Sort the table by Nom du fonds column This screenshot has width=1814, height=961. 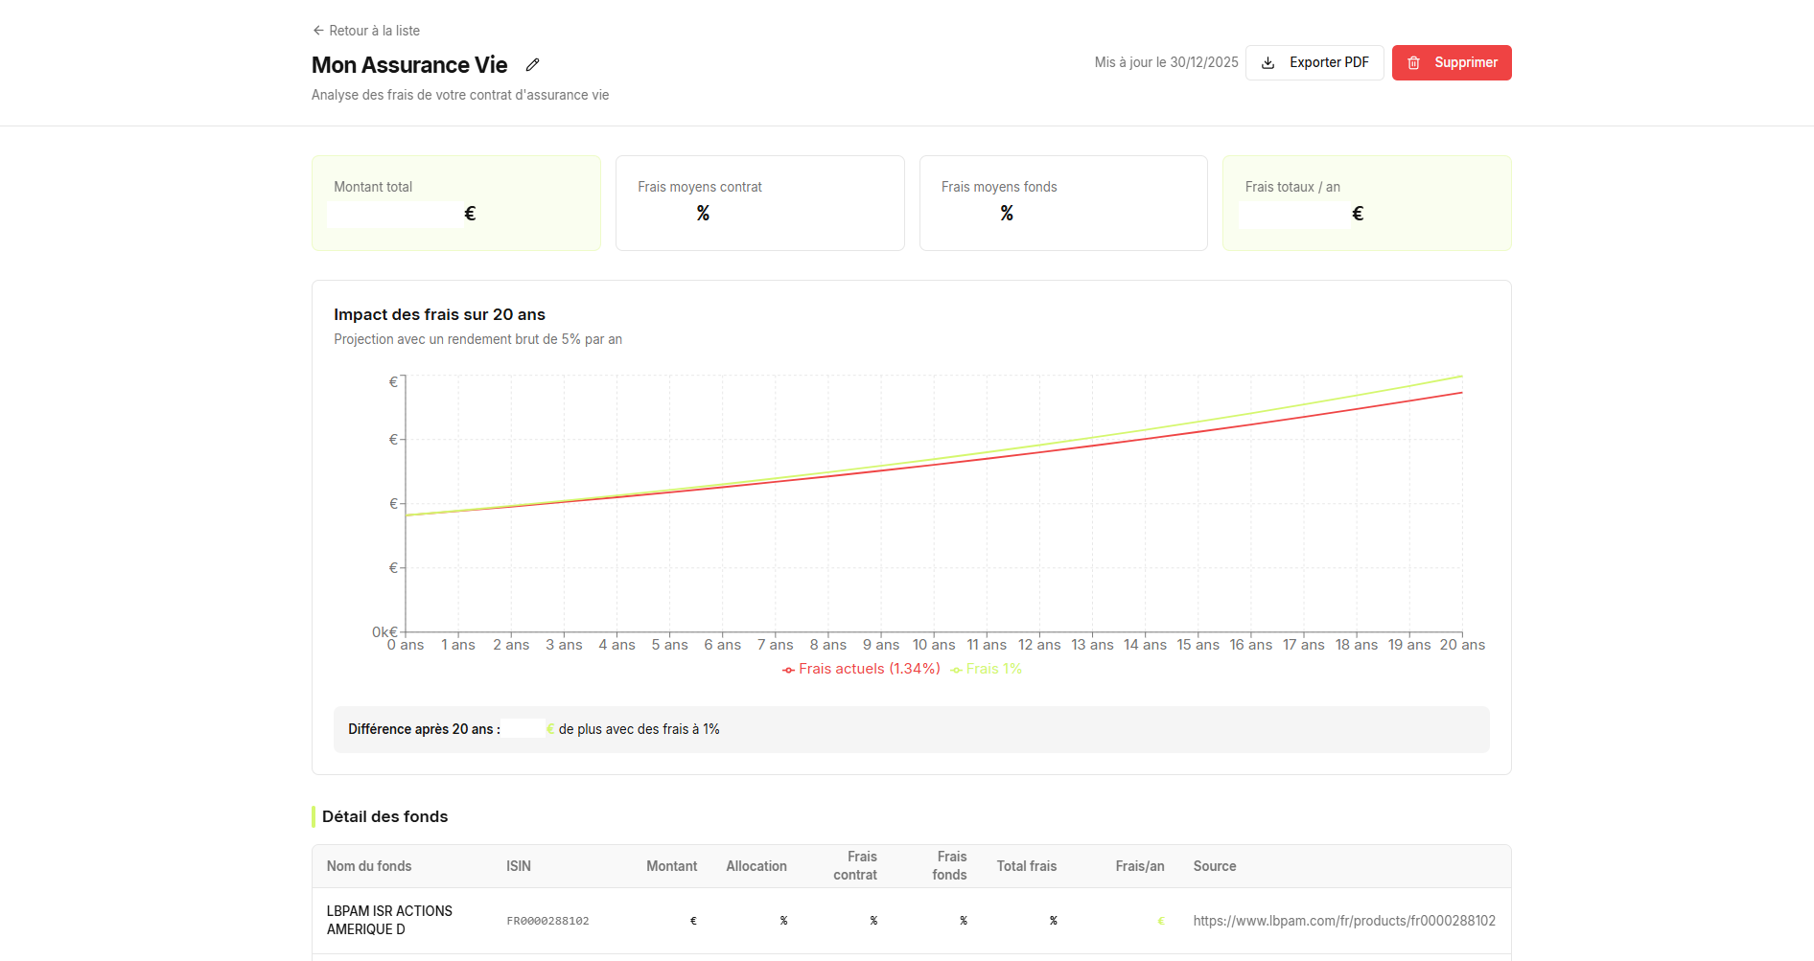369,865
